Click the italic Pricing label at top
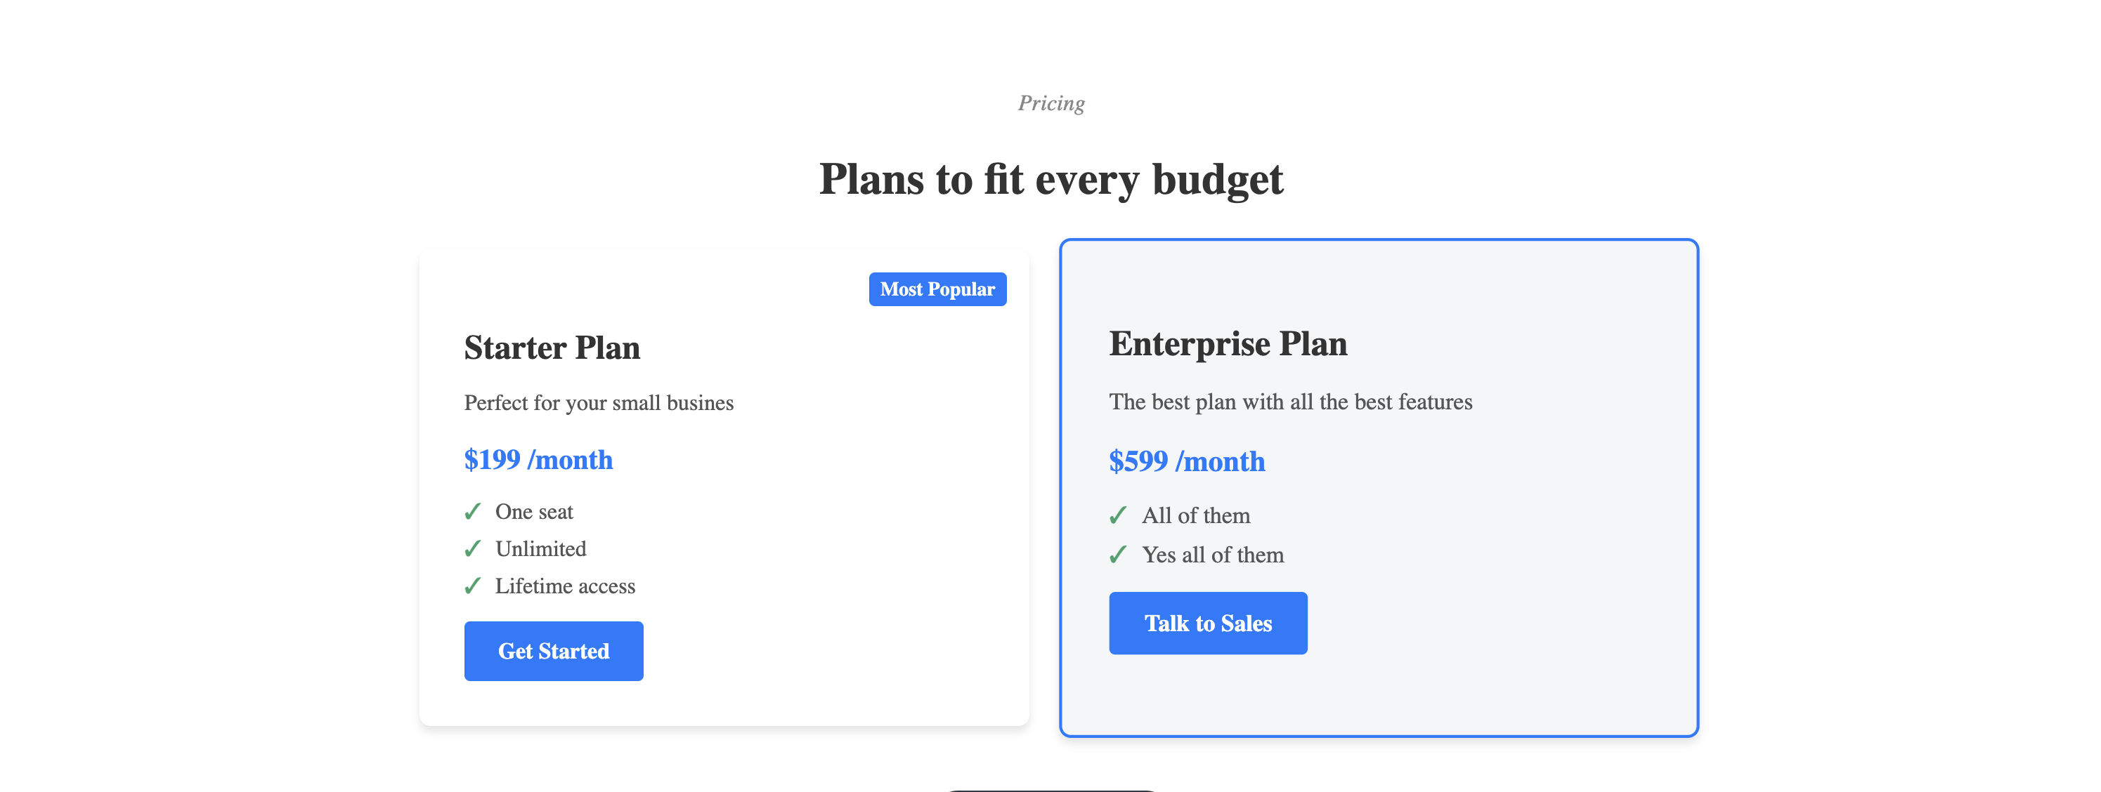The height and width of the screenshot is (792, 2101). [x=1050, y=103]
